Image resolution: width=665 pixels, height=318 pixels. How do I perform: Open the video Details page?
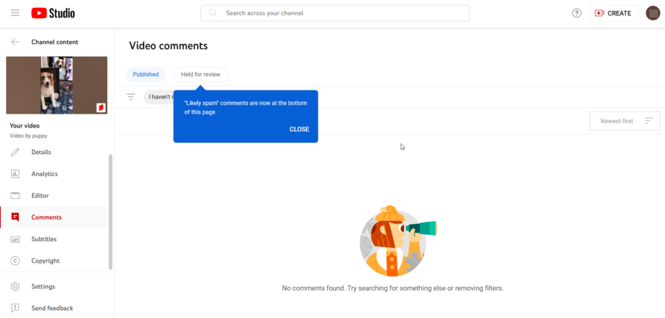[41, 152]
